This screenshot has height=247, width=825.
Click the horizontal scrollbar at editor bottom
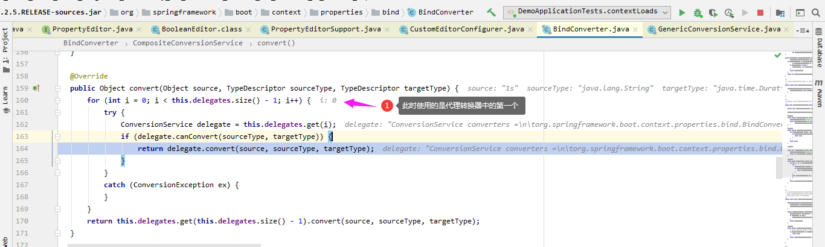point(164,245)
